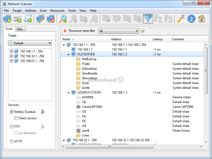
Task: Add IP address range icon
Action: [x=17, y=19]
